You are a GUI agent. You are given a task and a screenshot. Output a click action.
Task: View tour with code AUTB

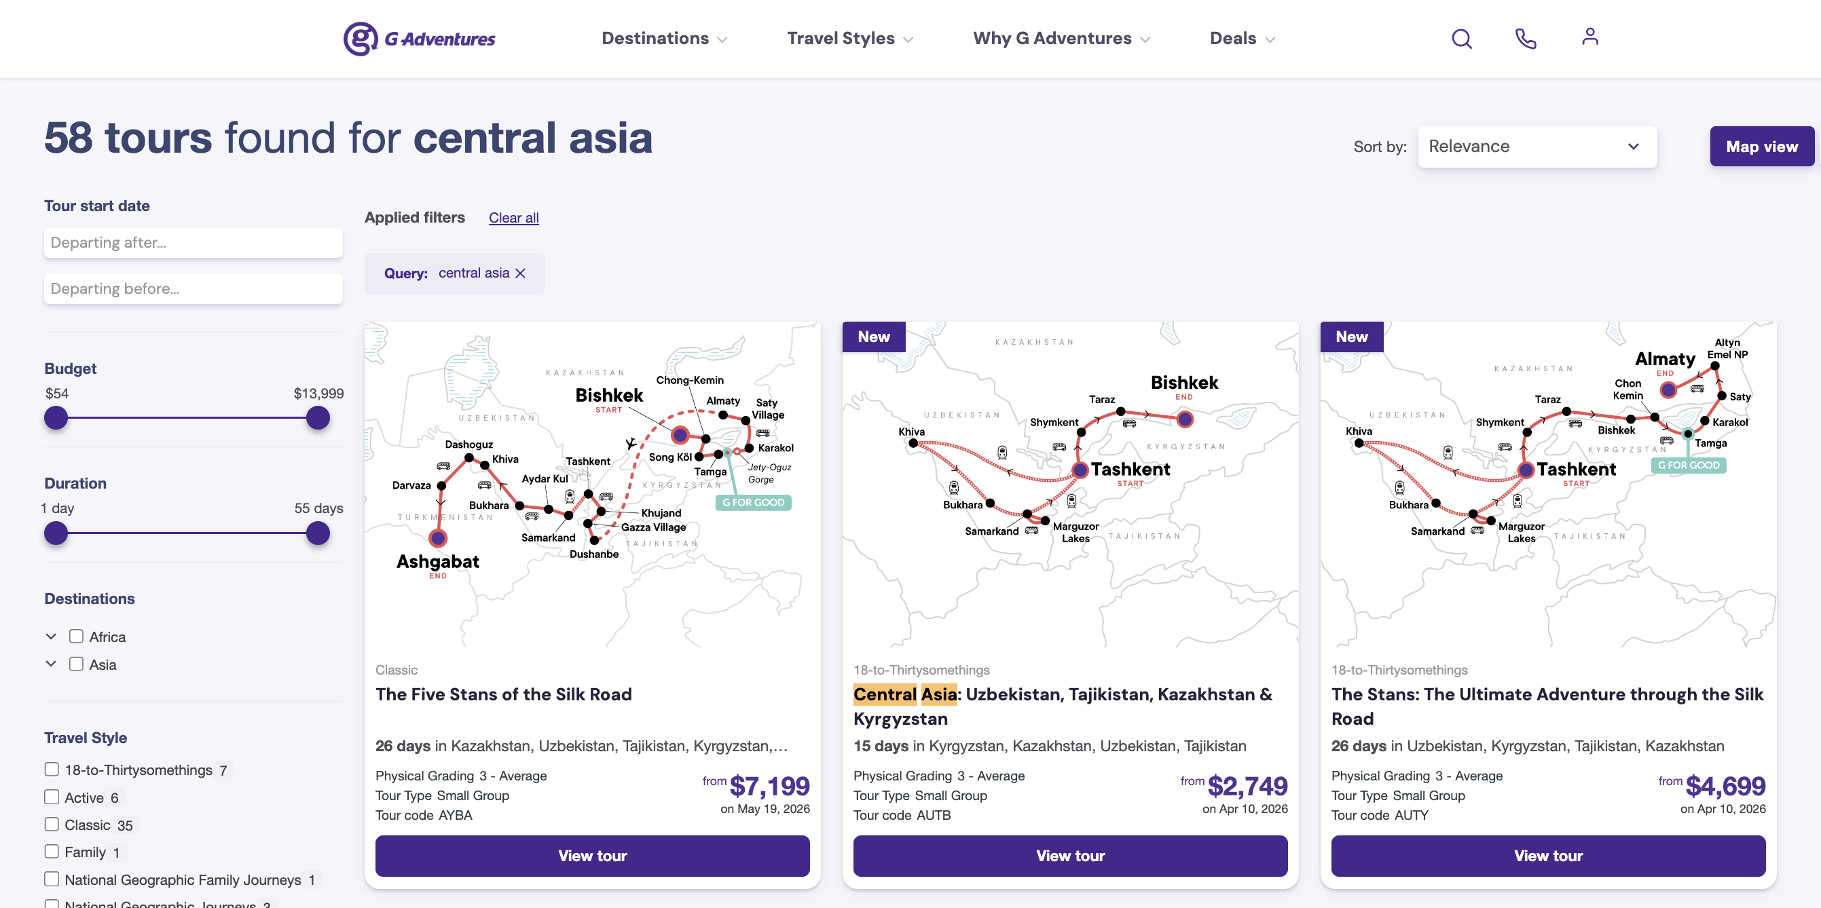pyautogui.click(x=1070, y=856)
